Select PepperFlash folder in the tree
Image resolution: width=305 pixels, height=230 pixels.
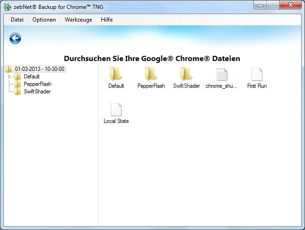click(x=33, y=84)
